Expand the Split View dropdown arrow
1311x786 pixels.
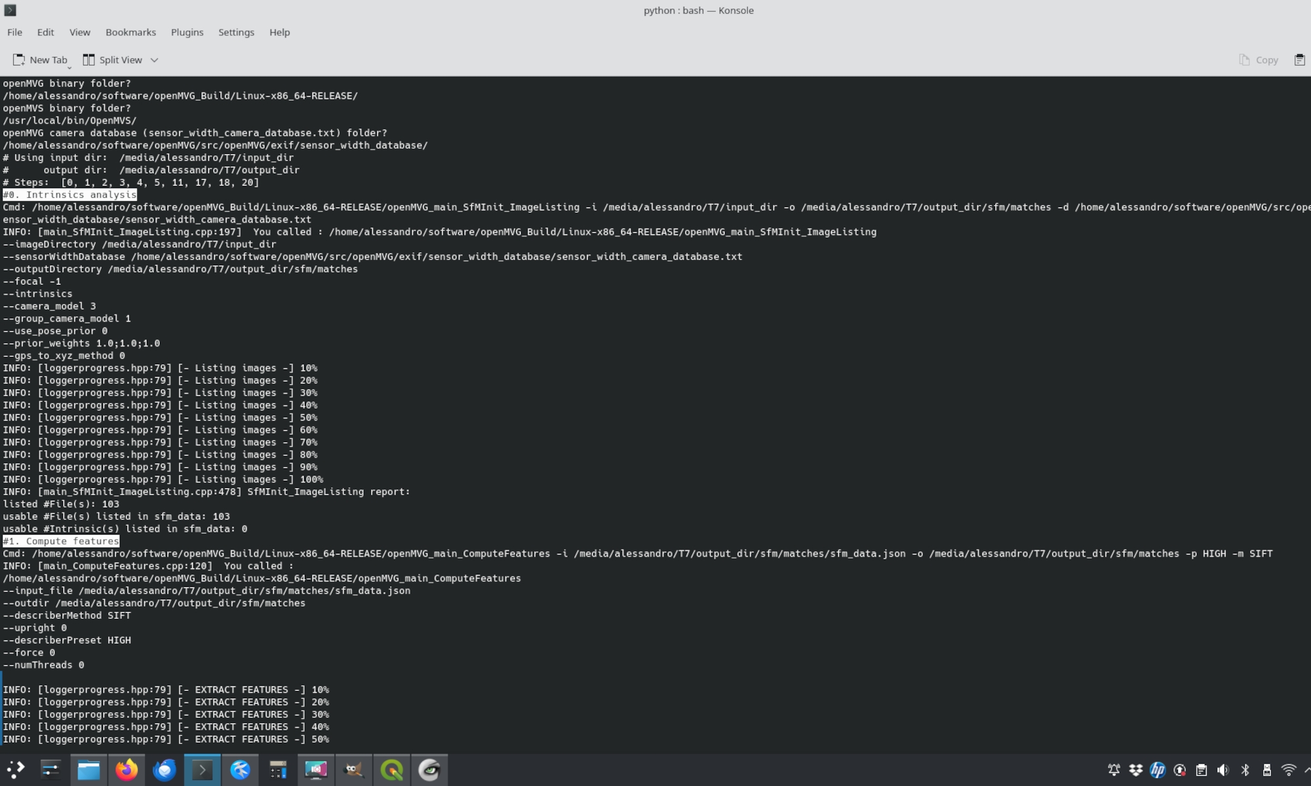(x=154, y=60)
